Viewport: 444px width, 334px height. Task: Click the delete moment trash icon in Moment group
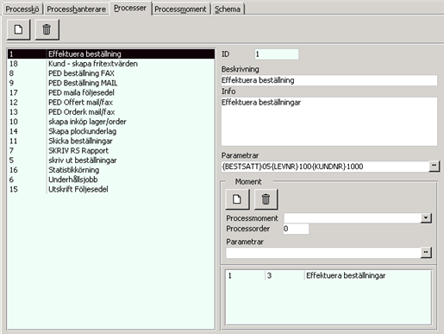pos(266,199)
